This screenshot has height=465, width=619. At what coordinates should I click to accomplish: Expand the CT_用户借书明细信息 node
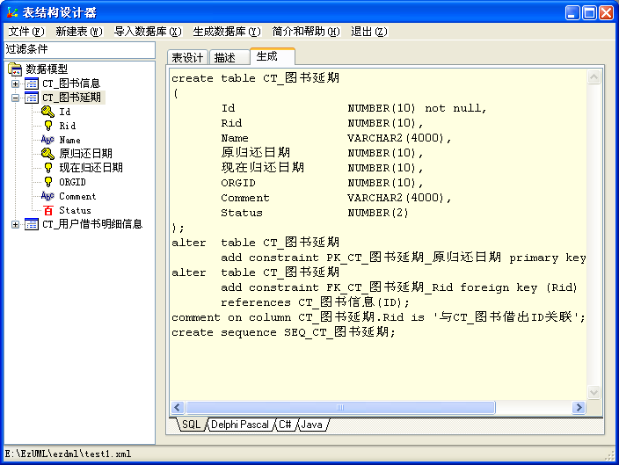pyautogui.click(x=15, y=224)
